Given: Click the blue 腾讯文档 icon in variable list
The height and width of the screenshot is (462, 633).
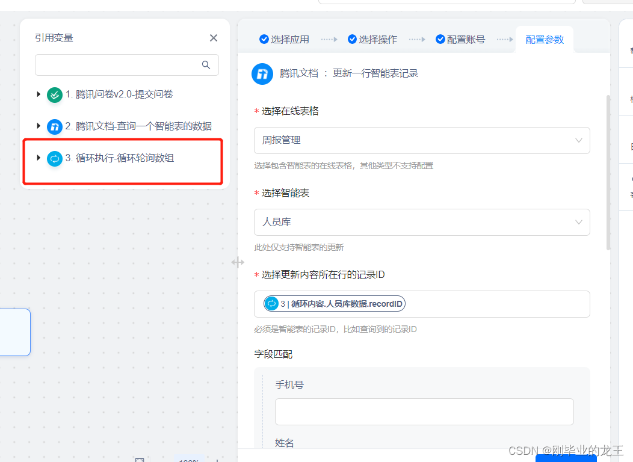Looking at the screenshot, I should [55, 127].
